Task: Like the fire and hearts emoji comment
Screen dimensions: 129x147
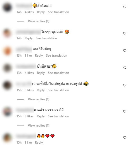Action: coord(125,138)
